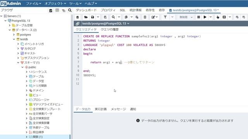
Task: Collapse the public schema node
Action: [x=22, y=67]
